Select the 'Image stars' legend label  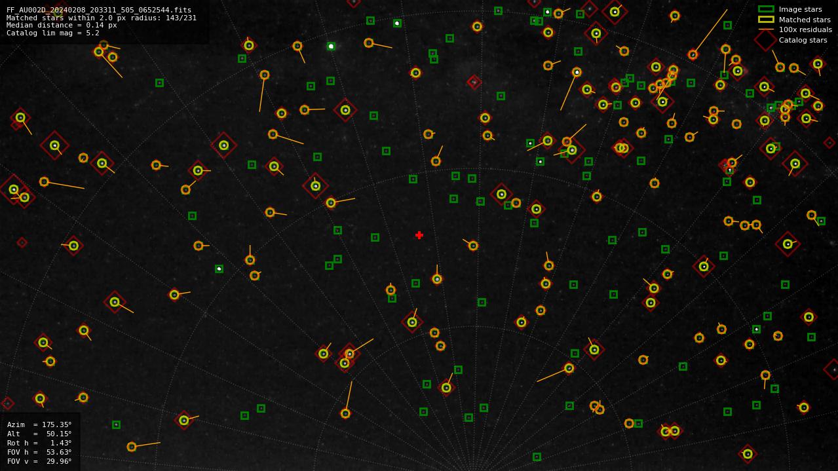[x=800, y=9]
